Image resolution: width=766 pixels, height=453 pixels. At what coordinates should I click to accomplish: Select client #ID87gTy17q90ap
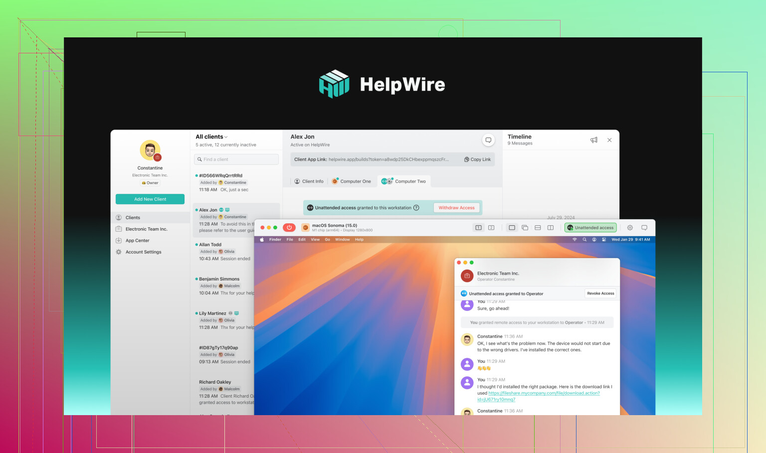(223, 355)
